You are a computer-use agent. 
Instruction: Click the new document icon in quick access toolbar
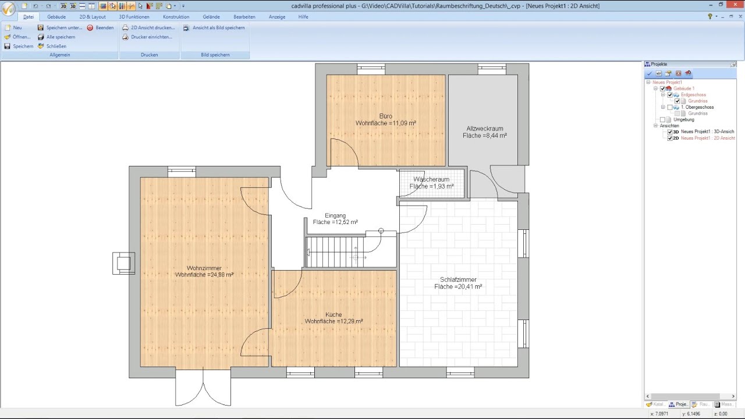(24, 6)
